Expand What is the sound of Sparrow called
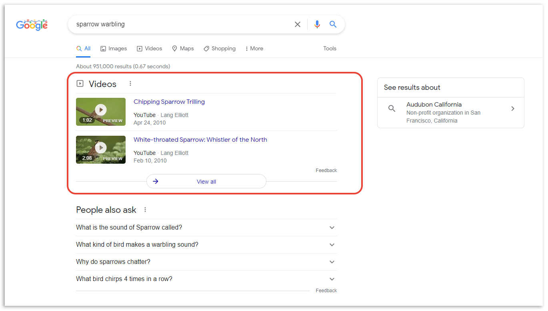This screenshot has width=548, height=311. pyautogui.click(x=206, y=228)
